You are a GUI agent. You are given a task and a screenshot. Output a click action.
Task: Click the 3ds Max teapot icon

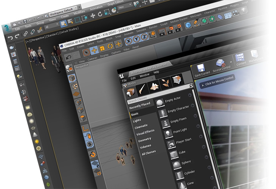(x=12, y=47)
